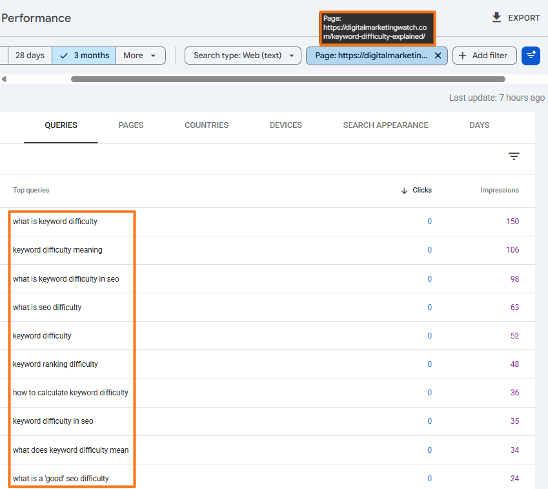Click the 'Last update: 7 hours ago' text

[x=496, y=98]
